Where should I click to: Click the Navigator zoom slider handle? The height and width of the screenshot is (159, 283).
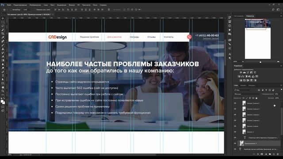(260, 62)
